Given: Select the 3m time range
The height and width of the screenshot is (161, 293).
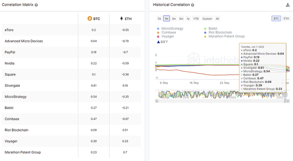Looking at the screenshot, I should [x=174, y=19].
